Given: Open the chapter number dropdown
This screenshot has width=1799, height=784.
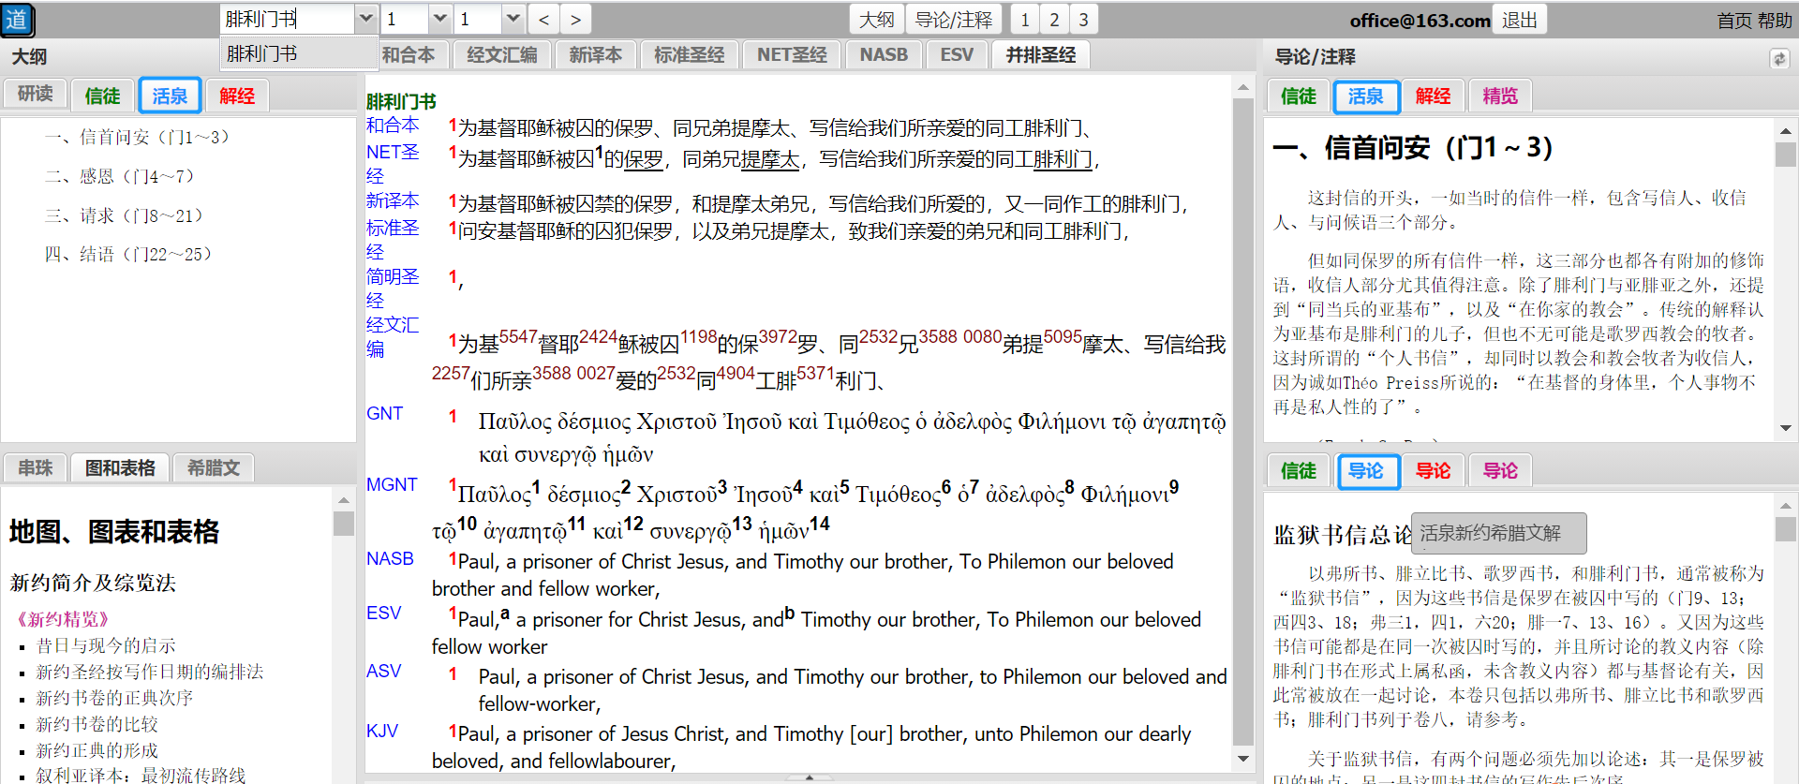Looking at the screenshot, I should point(439,19).
